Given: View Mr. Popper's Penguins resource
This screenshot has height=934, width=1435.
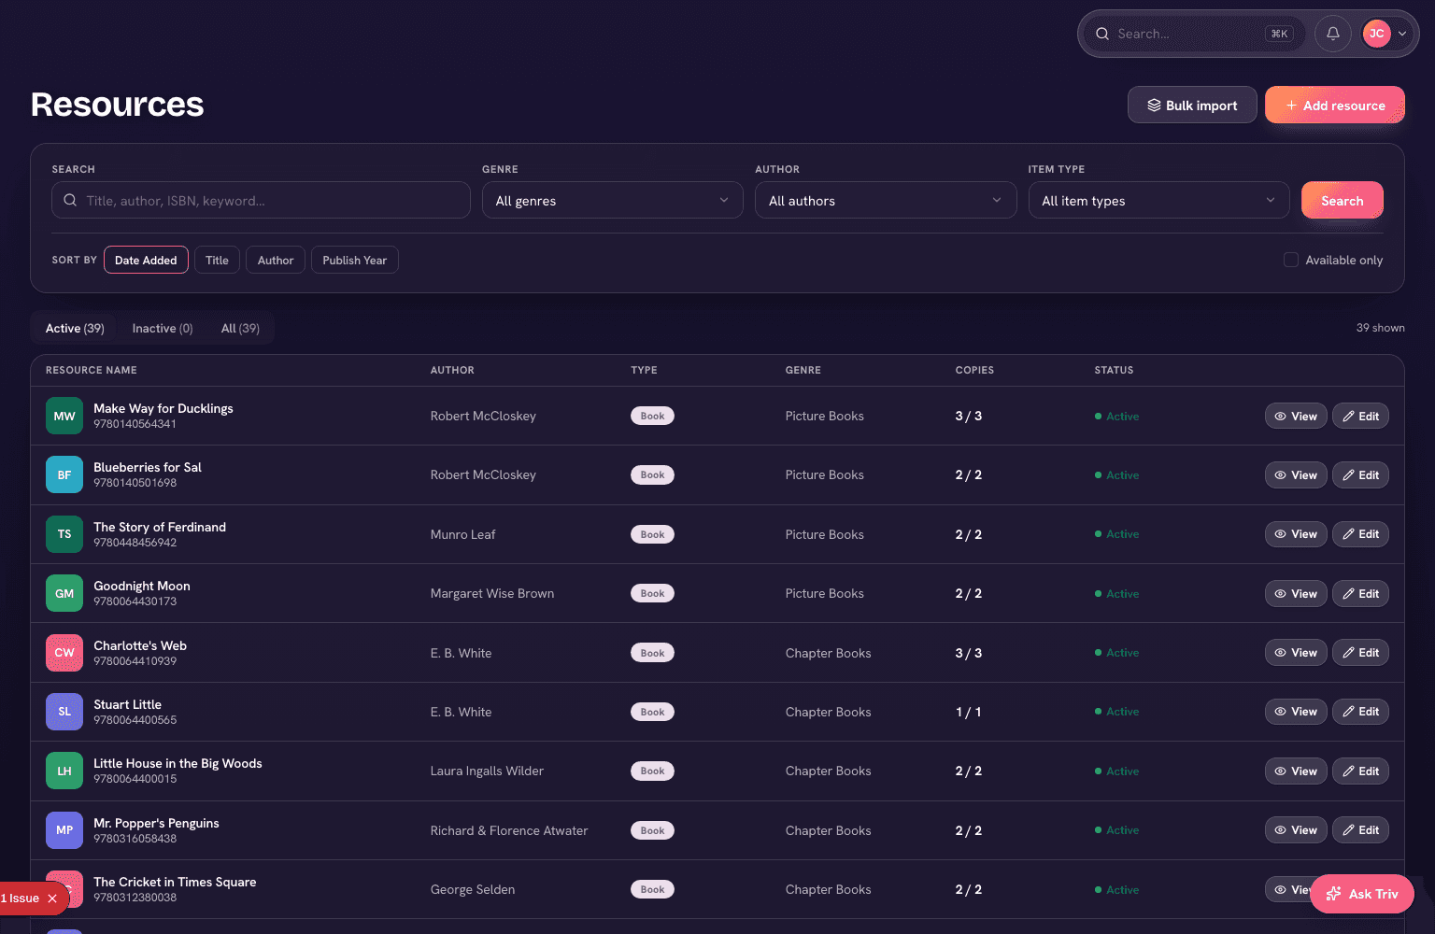Looking at the screenshot, I should (1296, 830).
